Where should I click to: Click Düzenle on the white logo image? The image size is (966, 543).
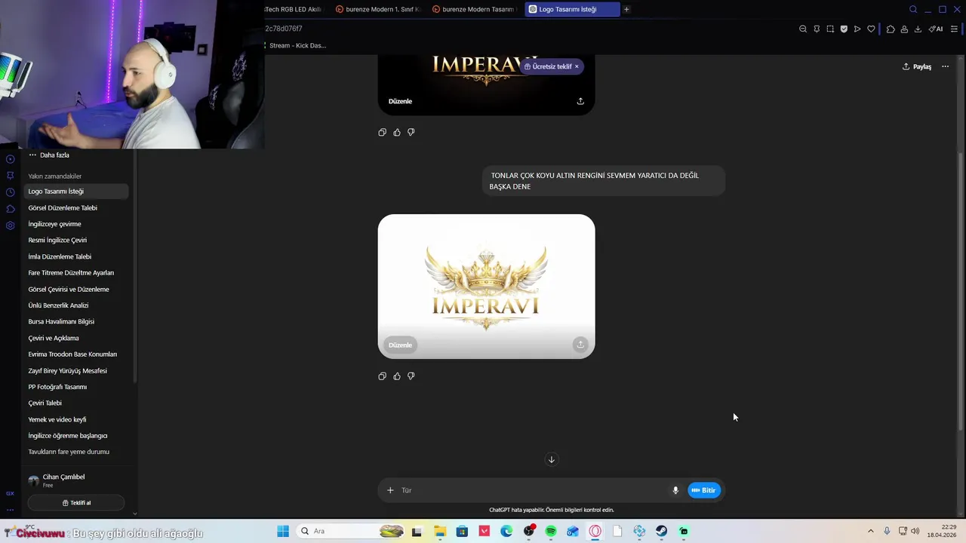(x=400, y=345)
